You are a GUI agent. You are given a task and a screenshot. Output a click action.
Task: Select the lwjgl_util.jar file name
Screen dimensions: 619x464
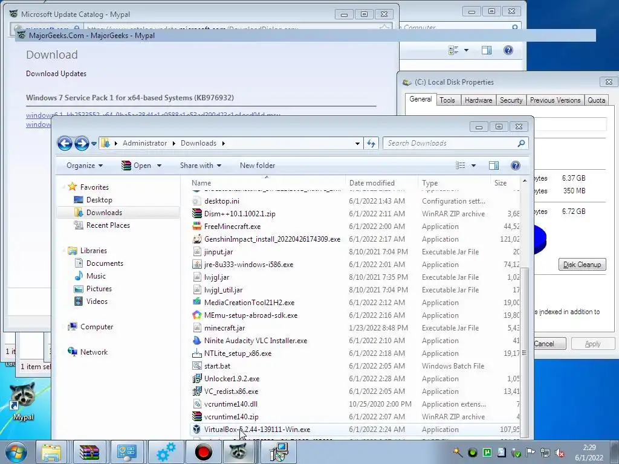[223, 289]
